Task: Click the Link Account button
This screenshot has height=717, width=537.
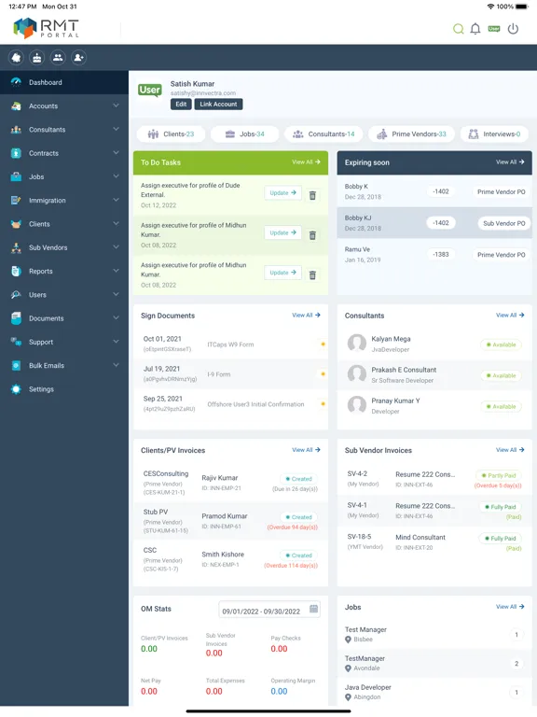Action: click(x=218, y=105)
